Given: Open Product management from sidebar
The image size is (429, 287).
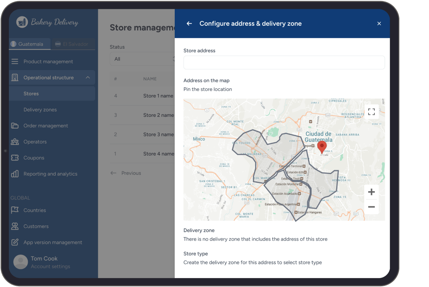Looking at the screenshot, I should pos(48,62).
